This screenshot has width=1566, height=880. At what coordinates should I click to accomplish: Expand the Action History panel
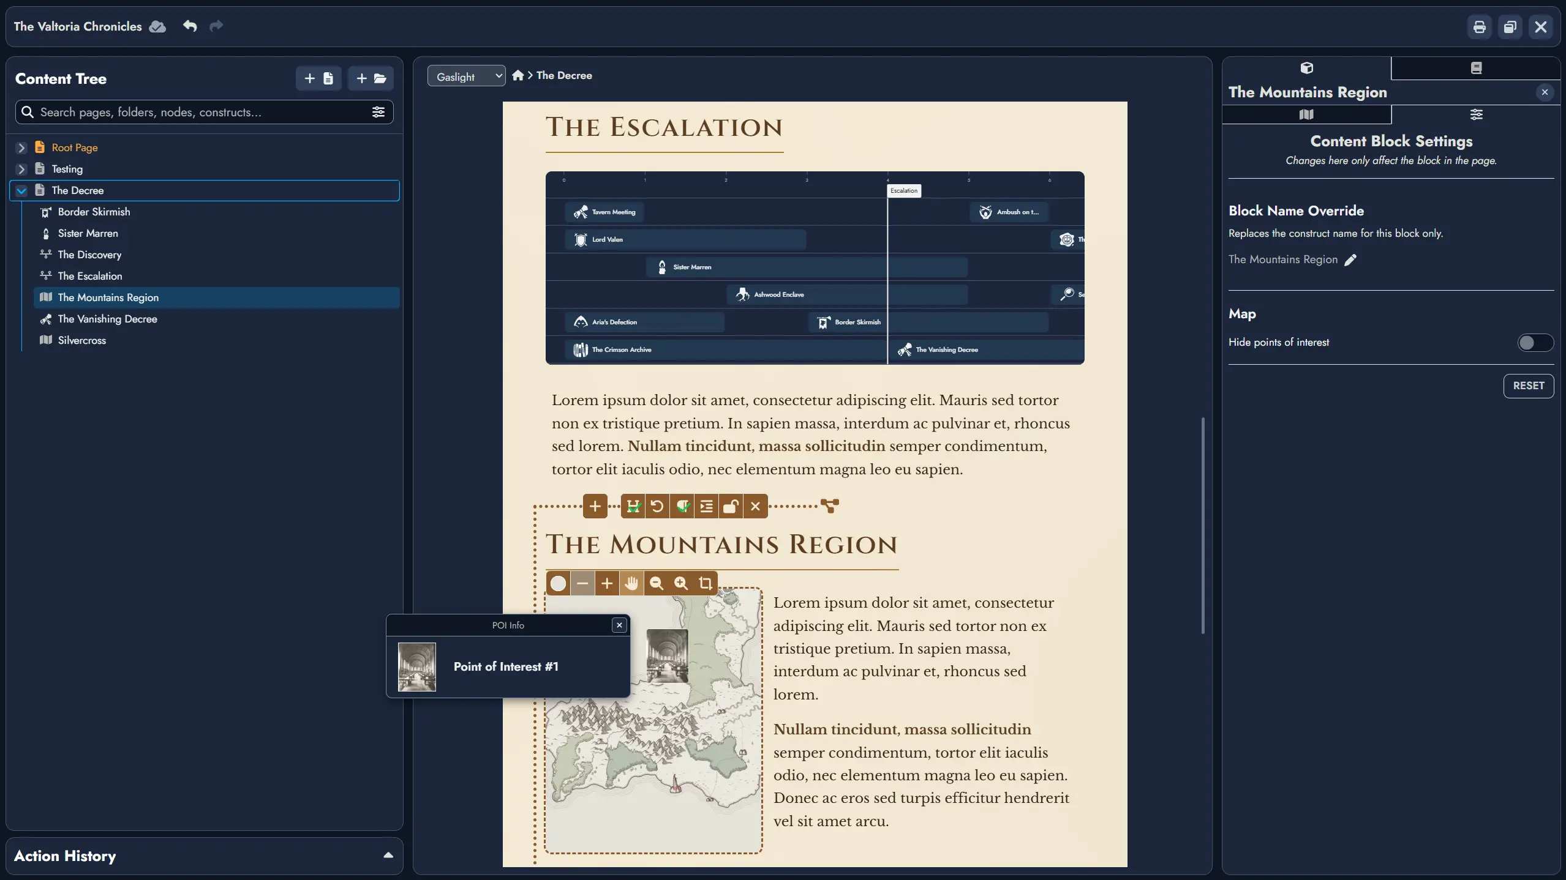click(x=388, y=856)
